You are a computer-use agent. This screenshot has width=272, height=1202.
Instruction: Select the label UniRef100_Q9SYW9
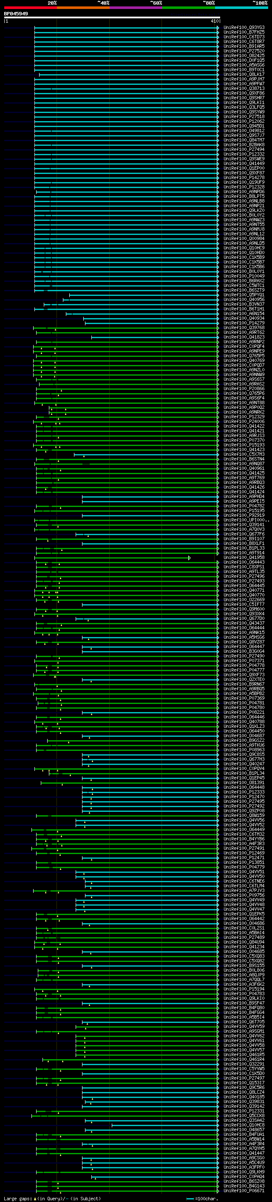[x=244, y=112]
